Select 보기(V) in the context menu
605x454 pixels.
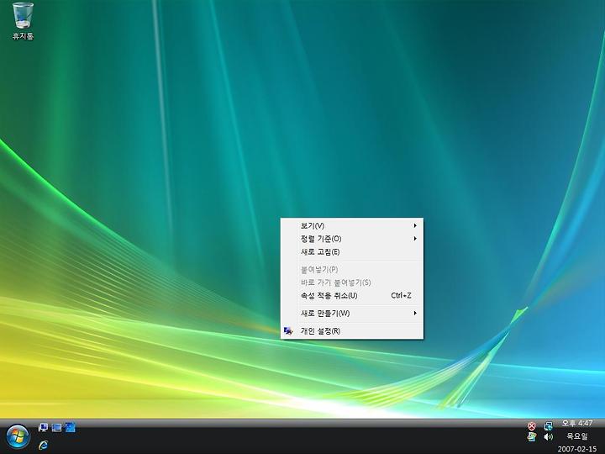coord(351,225)
